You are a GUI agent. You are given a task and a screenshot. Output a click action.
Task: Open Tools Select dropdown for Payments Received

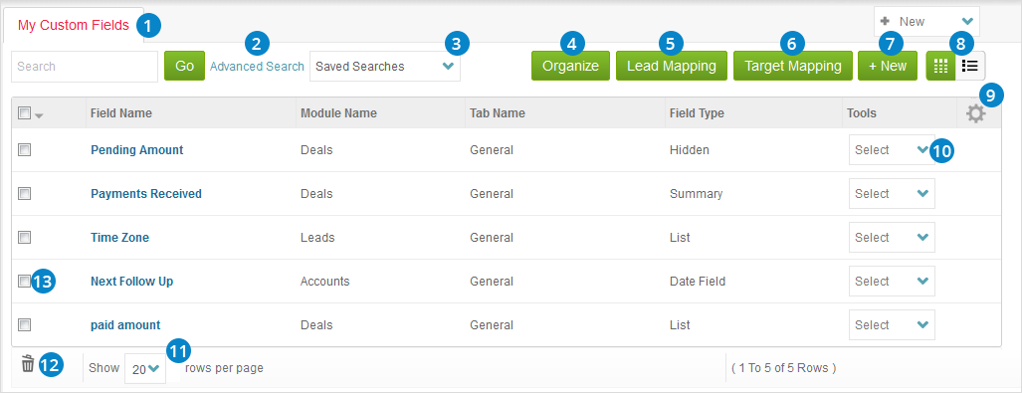[x=892, y=194]
